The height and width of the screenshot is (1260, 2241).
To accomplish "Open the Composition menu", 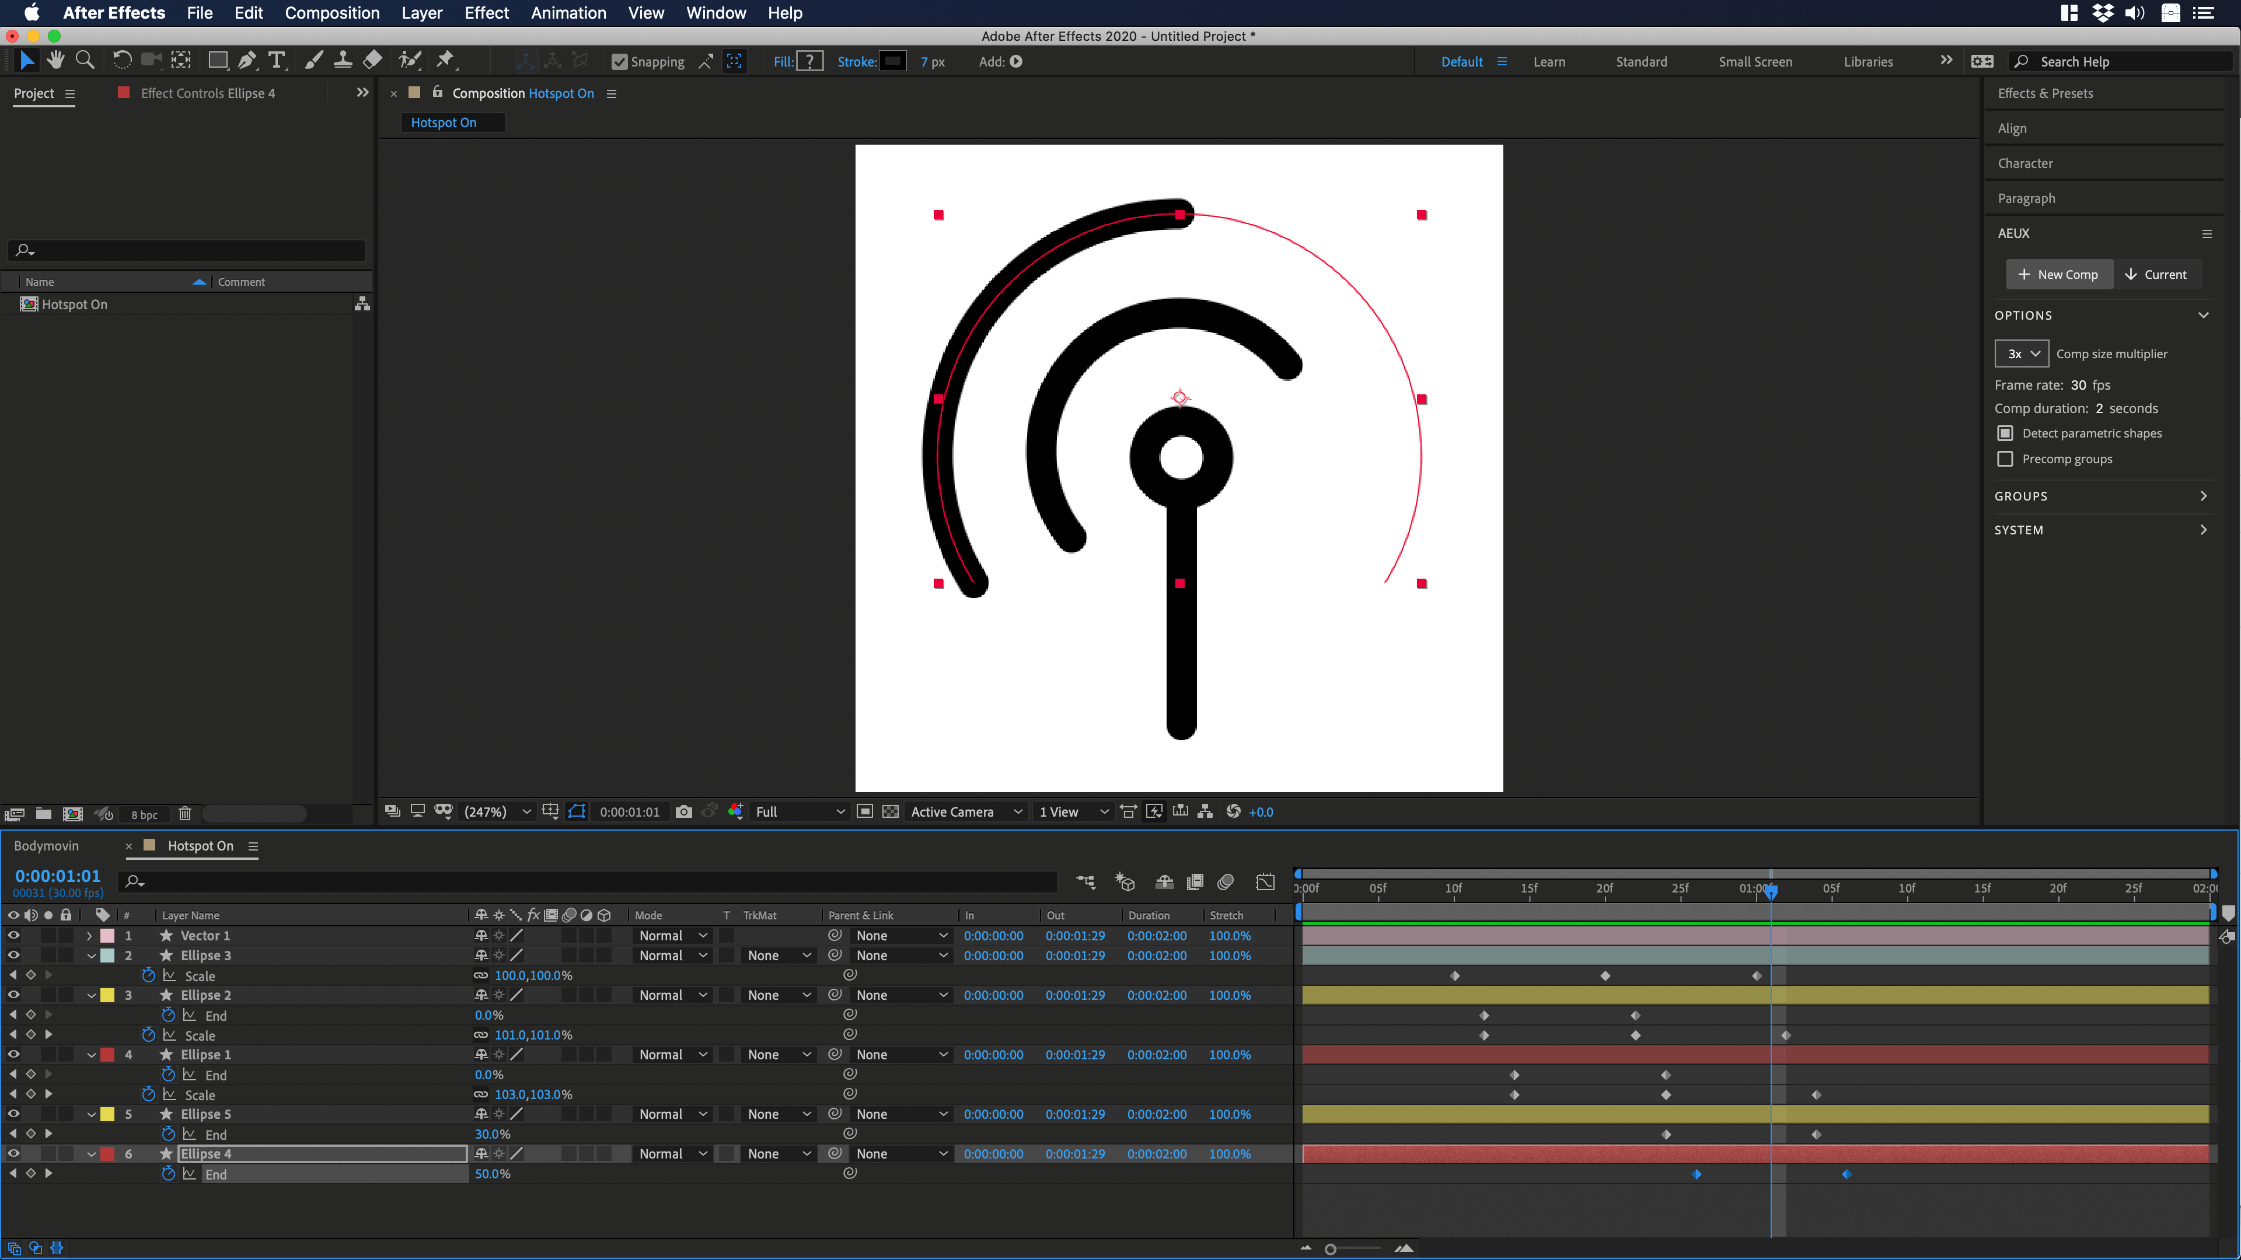I will coord(331,13).
